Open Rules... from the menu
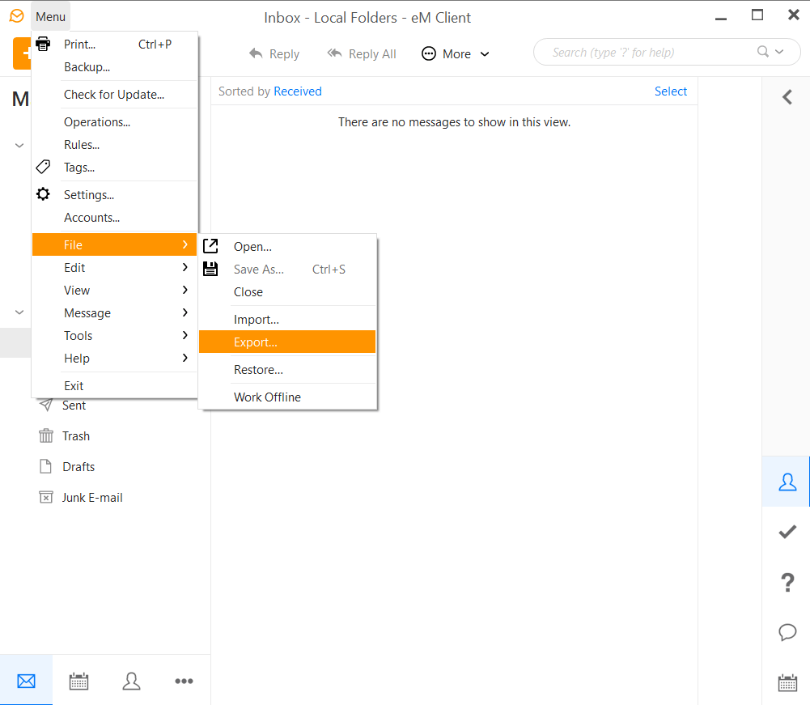This screenshot has width=810, height=705. click(x=115, y=144)
